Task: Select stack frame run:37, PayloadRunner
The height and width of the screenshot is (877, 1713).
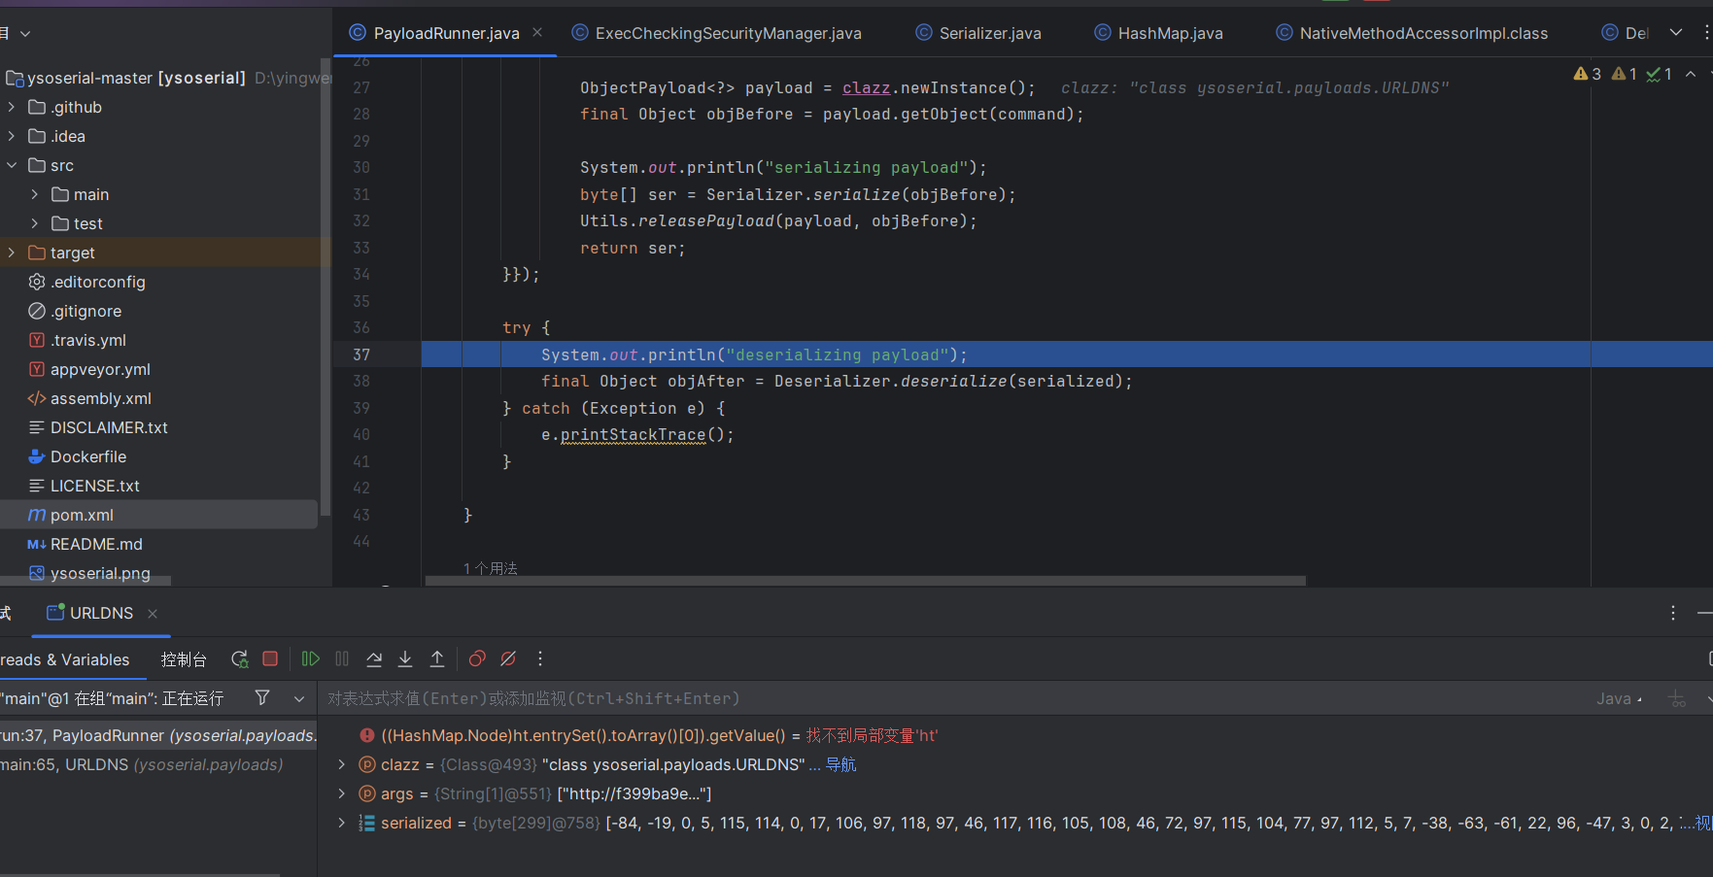Action: tap(158, 735)
